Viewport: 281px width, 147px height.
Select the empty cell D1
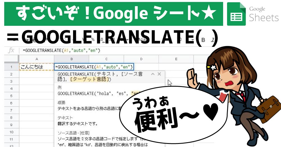tap(146, 67)
